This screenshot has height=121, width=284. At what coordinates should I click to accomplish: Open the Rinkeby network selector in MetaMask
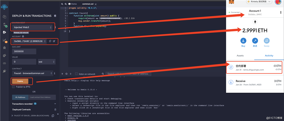click(x=259, y=2)
